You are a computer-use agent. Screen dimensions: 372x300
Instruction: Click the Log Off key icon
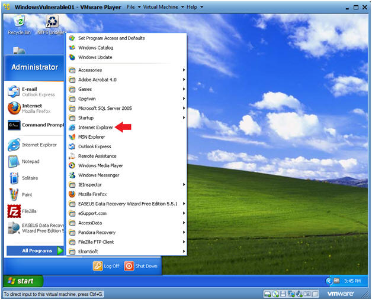pyautogui.click(x=98, y=266)
